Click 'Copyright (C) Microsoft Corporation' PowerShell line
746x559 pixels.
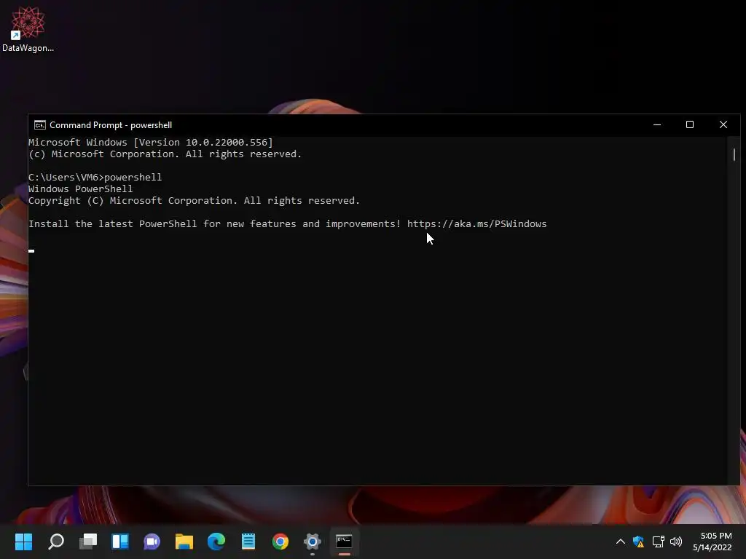click(194, 201)
